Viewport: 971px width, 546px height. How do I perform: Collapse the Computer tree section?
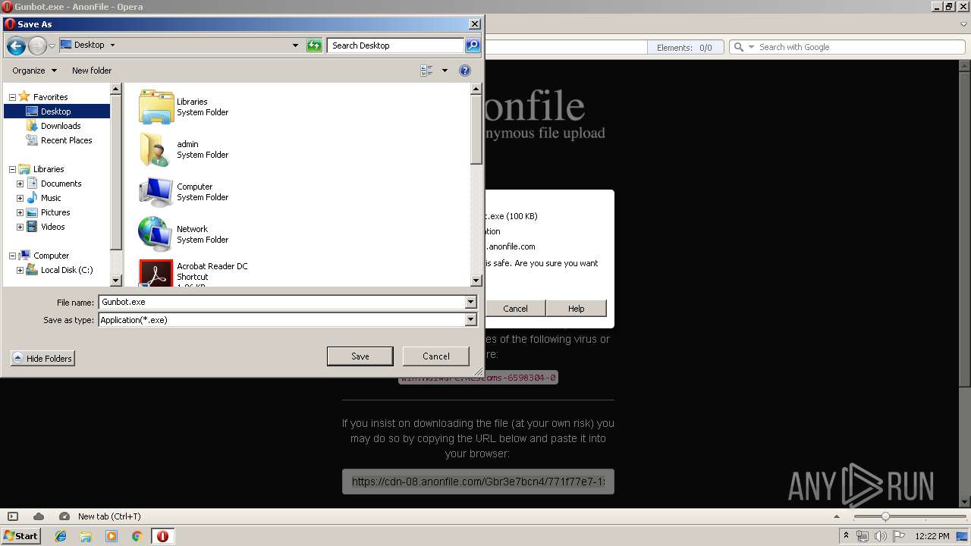[12, 256]
